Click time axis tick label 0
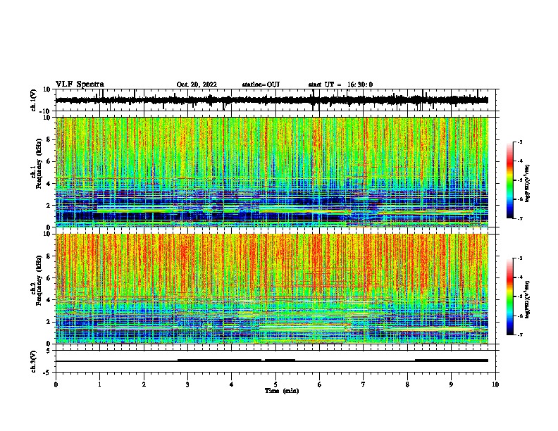The width and height of the screenshot is (558, 431). click(x=56, y=385)
